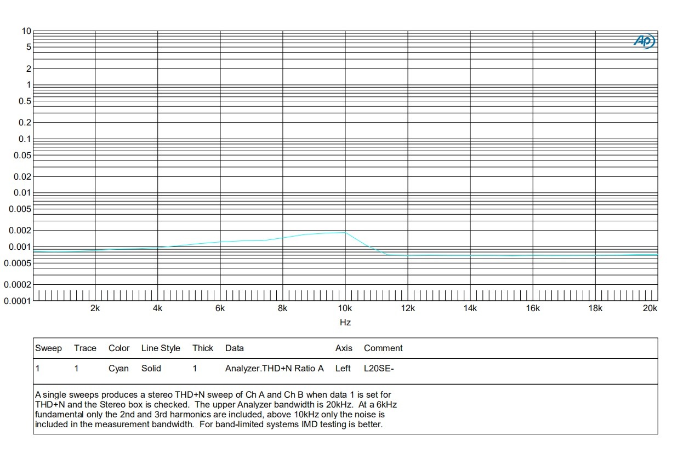
Task: Click the '0.05' y-axis label
Action: (22, 156)
